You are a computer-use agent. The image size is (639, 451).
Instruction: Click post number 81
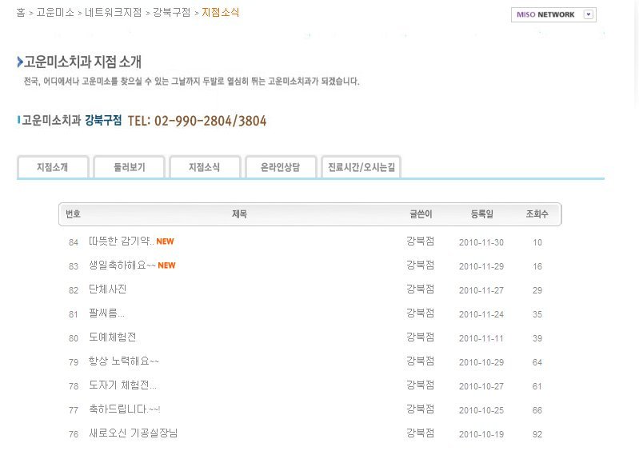(74, 314)
